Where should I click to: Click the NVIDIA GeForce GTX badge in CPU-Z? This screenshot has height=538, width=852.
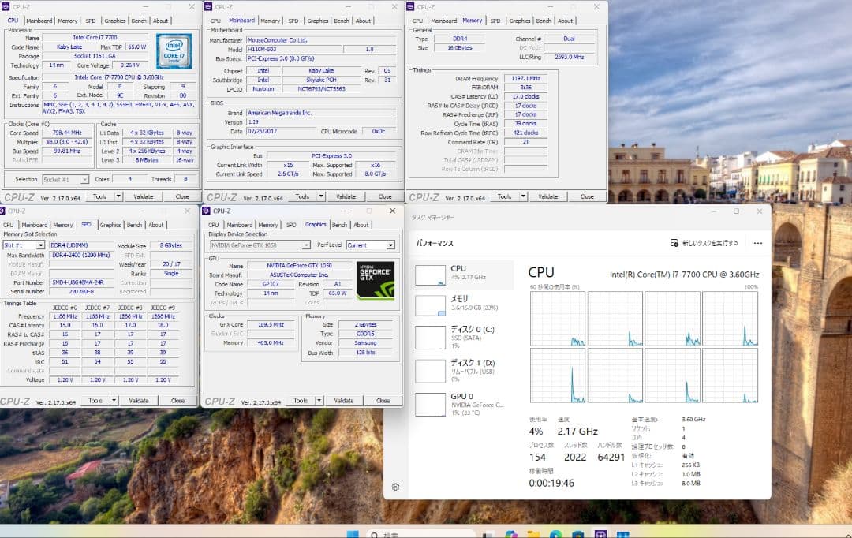376,280
